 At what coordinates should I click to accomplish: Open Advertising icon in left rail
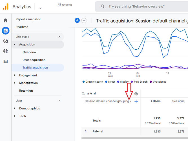[x=6, y=51]
